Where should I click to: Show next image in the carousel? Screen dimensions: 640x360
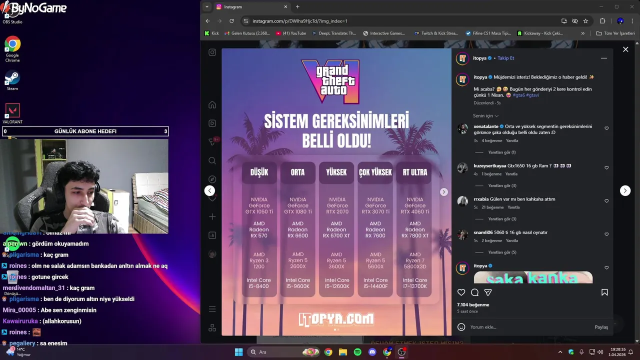click(x=443, y=192)
